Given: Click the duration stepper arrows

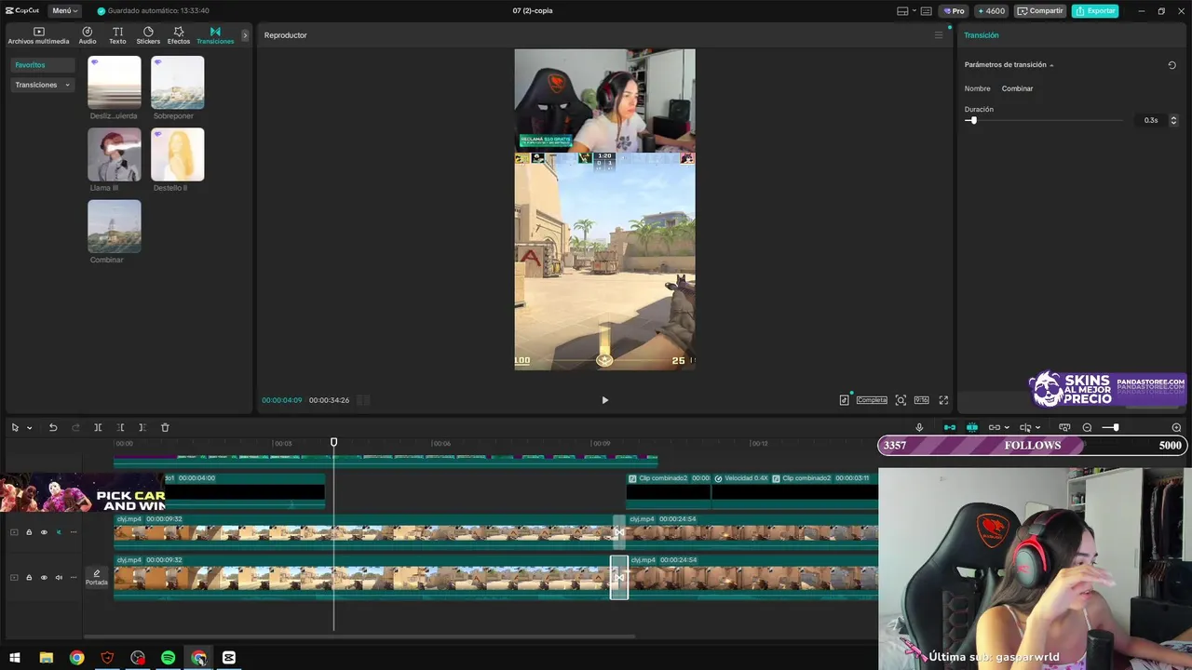Looking at the screenshot, I should coord(1173,121).
